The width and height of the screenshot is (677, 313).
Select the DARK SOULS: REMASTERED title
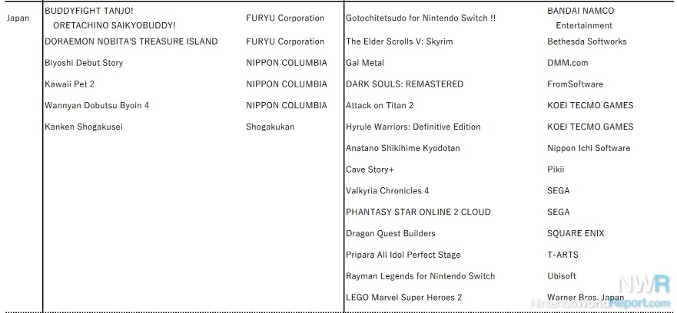(x=404, y=84)
